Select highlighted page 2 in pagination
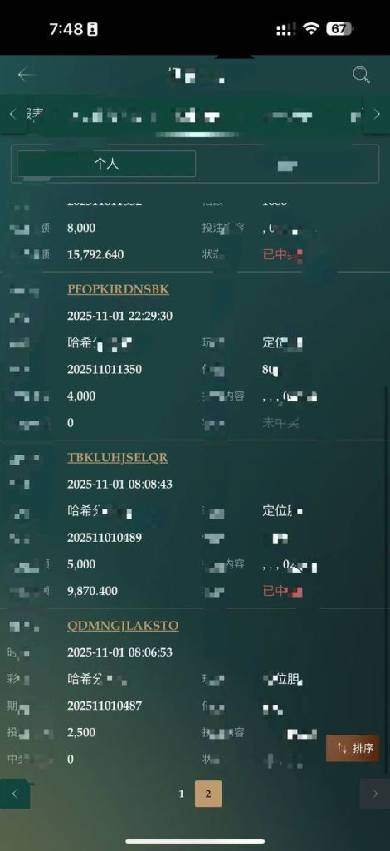 pyautogui.click(x=208, y=794)
